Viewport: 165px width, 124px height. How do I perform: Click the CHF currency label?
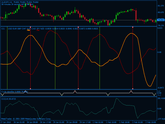coord(24,29)
